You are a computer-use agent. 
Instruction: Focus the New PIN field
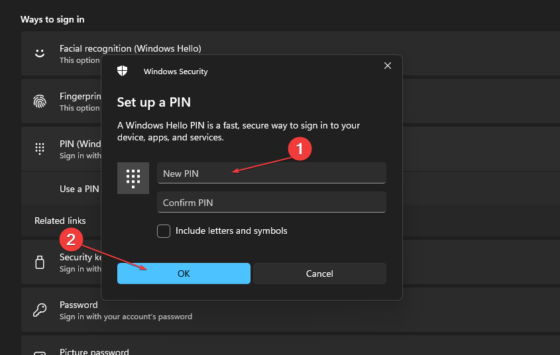[271, 174]
